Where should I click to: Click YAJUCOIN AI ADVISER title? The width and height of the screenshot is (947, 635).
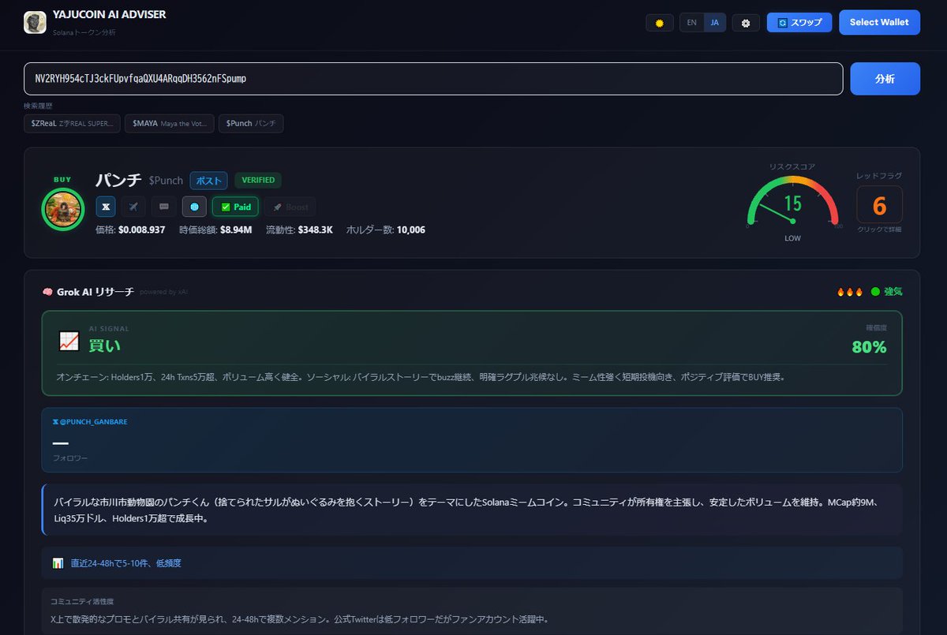click(x=109, y=14)
